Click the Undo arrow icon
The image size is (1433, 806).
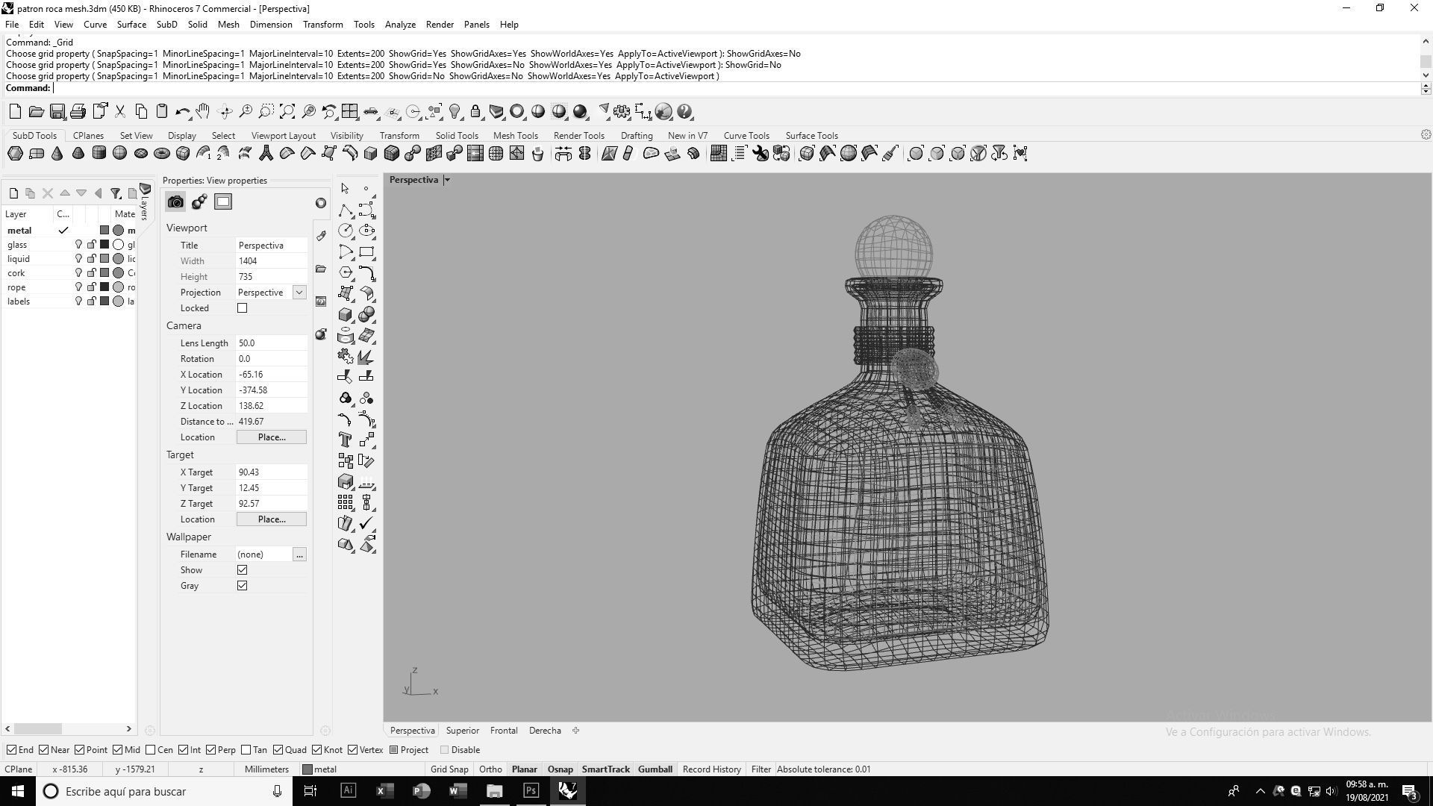pos(182,112)
